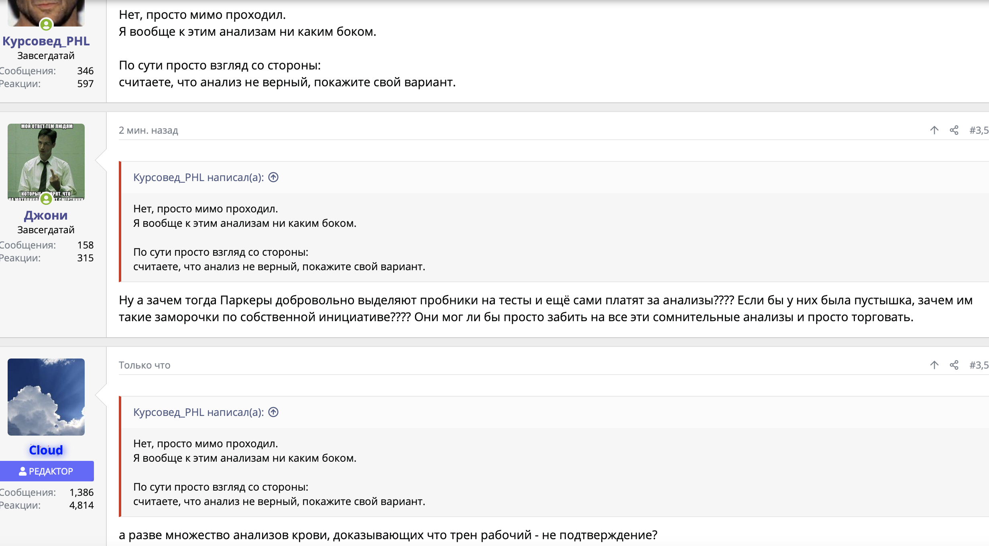The height and width of the screenshot is (546, 989).
Task: Click the Редактор badge under Cloud
Action: (47, 471)
